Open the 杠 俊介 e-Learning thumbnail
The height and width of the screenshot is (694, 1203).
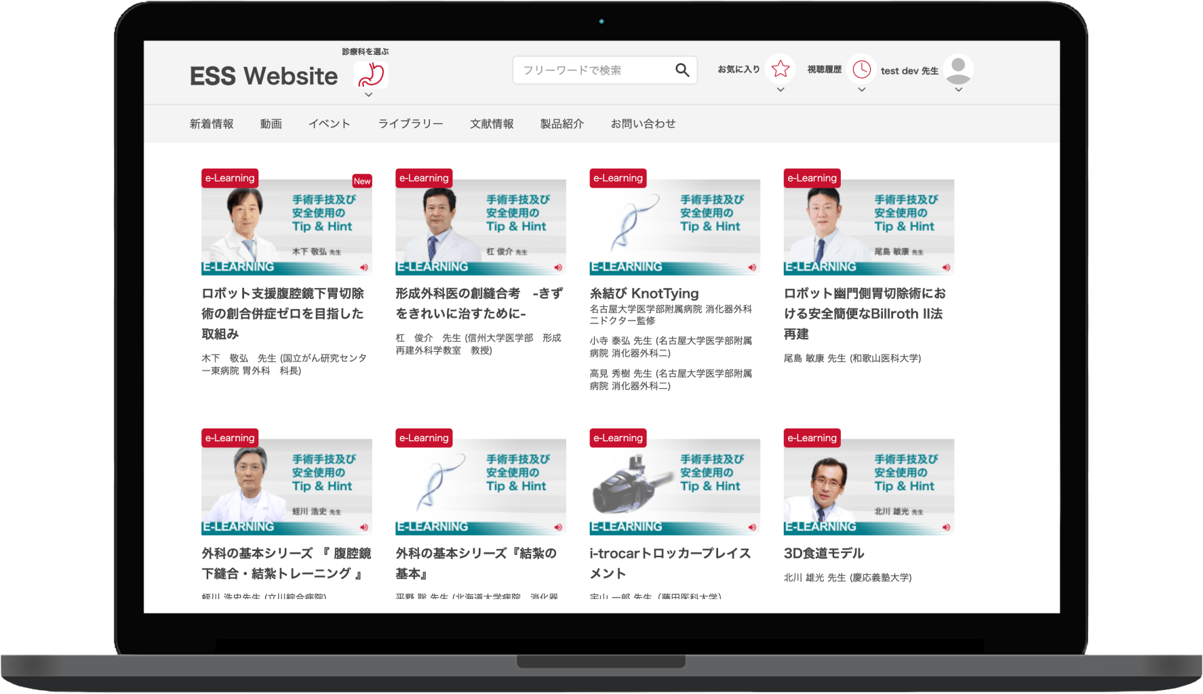pyautogui.click(x=480, y=227)
